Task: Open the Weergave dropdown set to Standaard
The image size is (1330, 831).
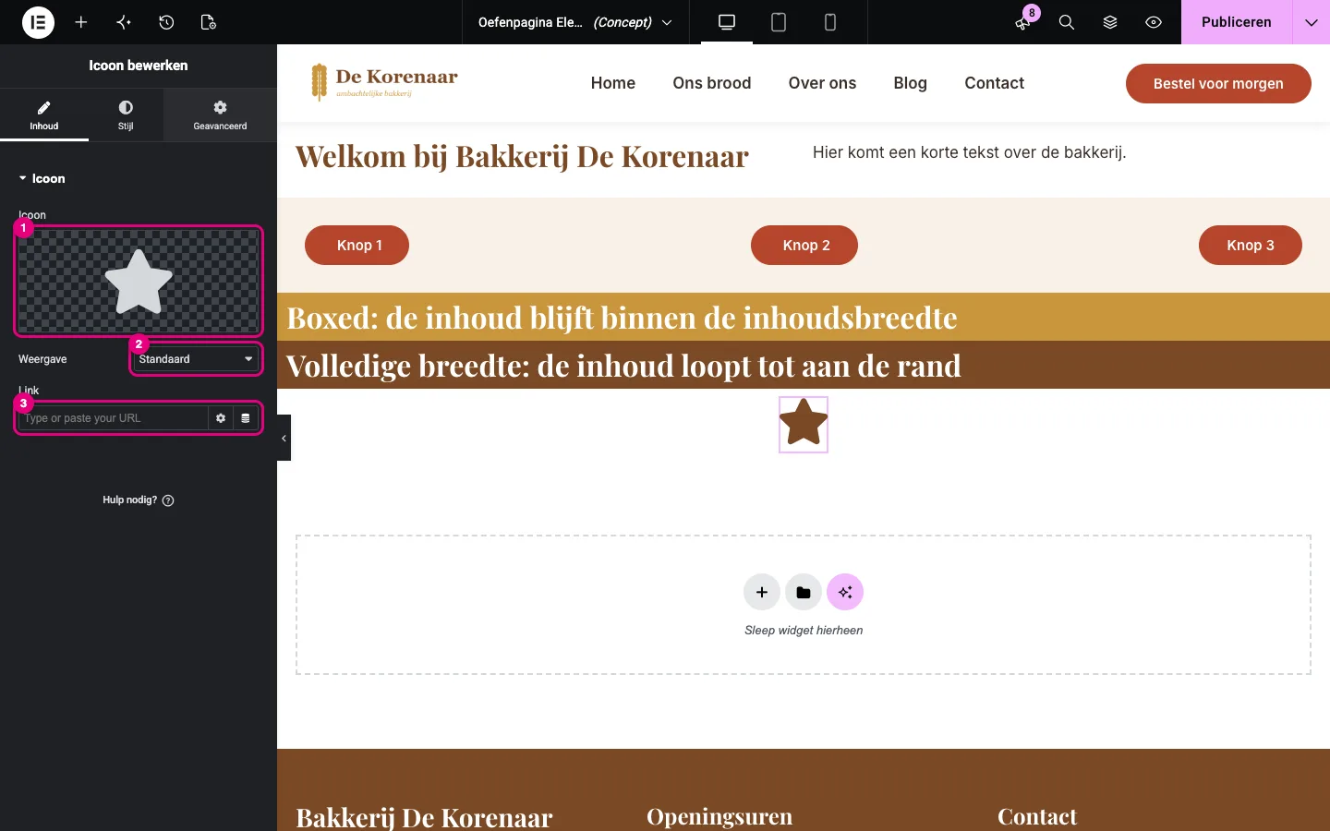Action: point(196,359)
